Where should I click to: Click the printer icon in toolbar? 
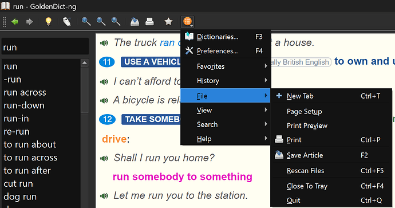point(149,22)
